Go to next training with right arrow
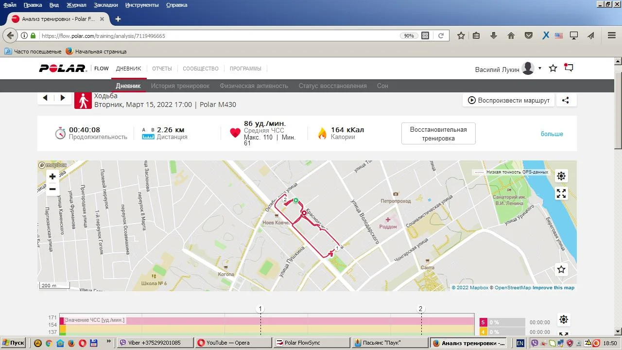 coord(63,98)
